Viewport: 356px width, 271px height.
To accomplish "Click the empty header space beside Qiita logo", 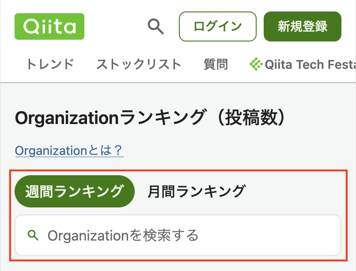I will coord(116,26).
